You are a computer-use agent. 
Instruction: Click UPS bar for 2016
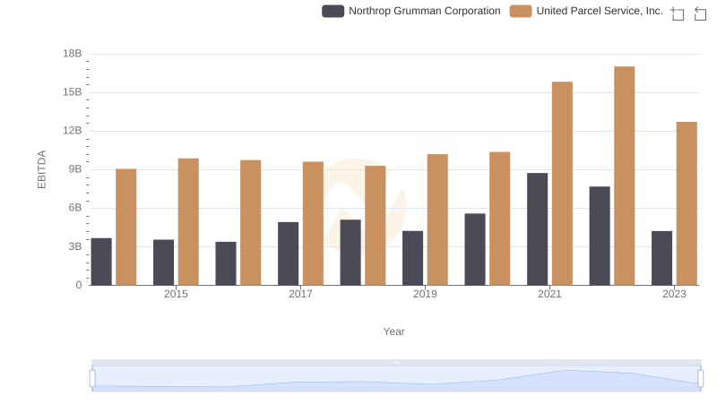click(251, 222)
